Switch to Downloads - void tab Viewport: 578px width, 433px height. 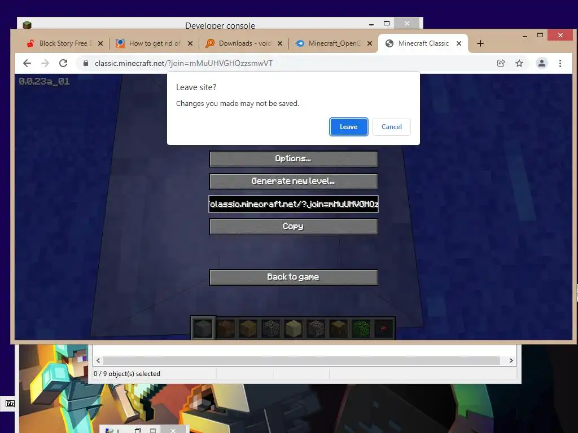tap(244, 43)
